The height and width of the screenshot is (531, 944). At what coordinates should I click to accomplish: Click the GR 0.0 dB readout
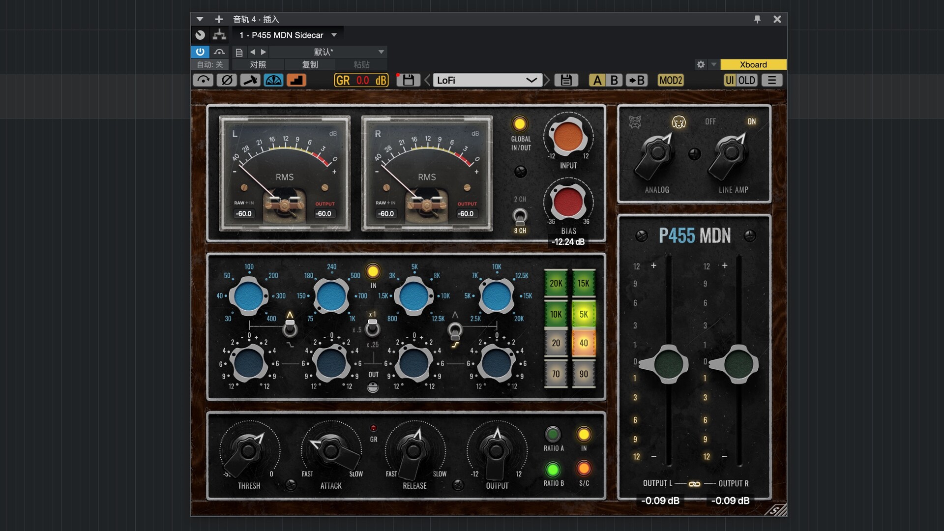(361, 80)
